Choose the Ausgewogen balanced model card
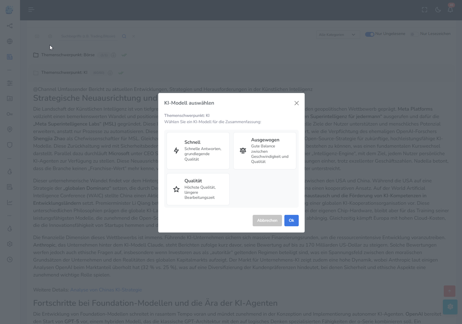The width and height of the screenshot is (462, 324). [x=264, y=150]
